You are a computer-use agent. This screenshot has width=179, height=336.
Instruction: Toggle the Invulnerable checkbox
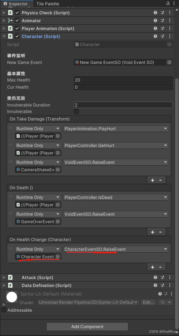click(x=76, y=112)
